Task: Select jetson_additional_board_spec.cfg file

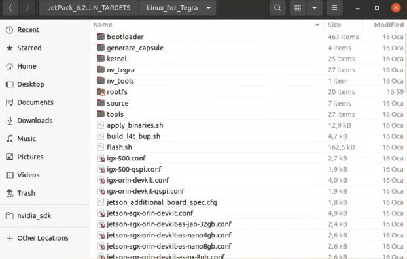Action: click(162, 202)
